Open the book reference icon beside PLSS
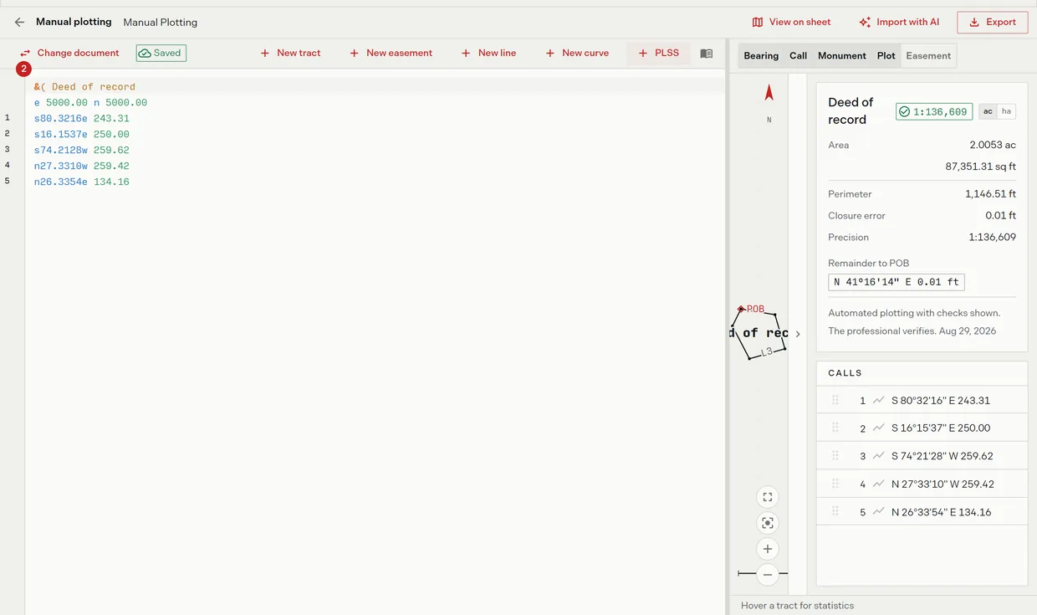Image resolution: width=1037 pixels, height=615 pixels. pyautogui.click(x=707, y=54)
